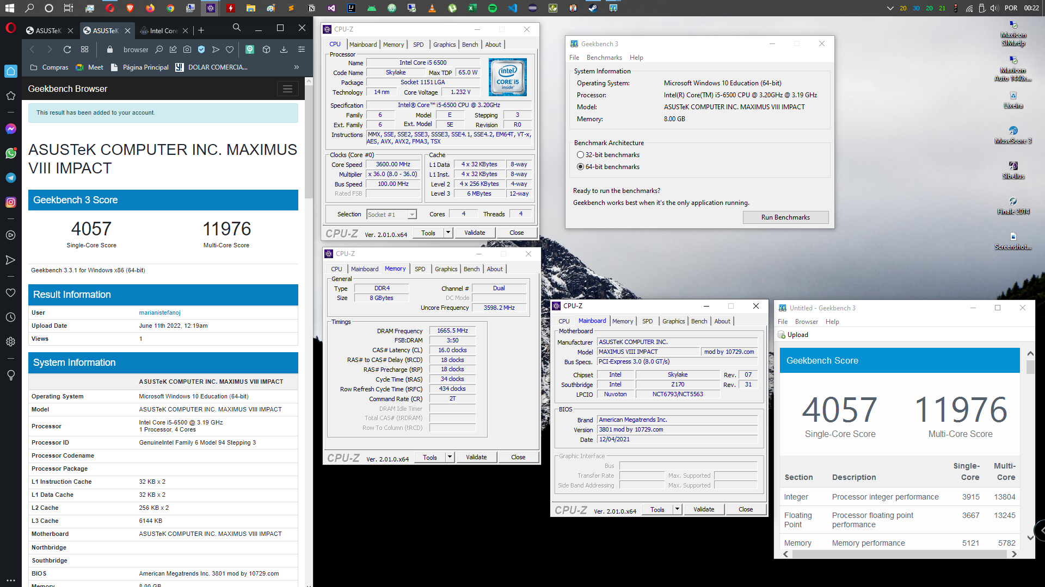Open Página Principal bookmark
Image resolution: width=1045 pixels, height=587 pixels.
[139, 67]
